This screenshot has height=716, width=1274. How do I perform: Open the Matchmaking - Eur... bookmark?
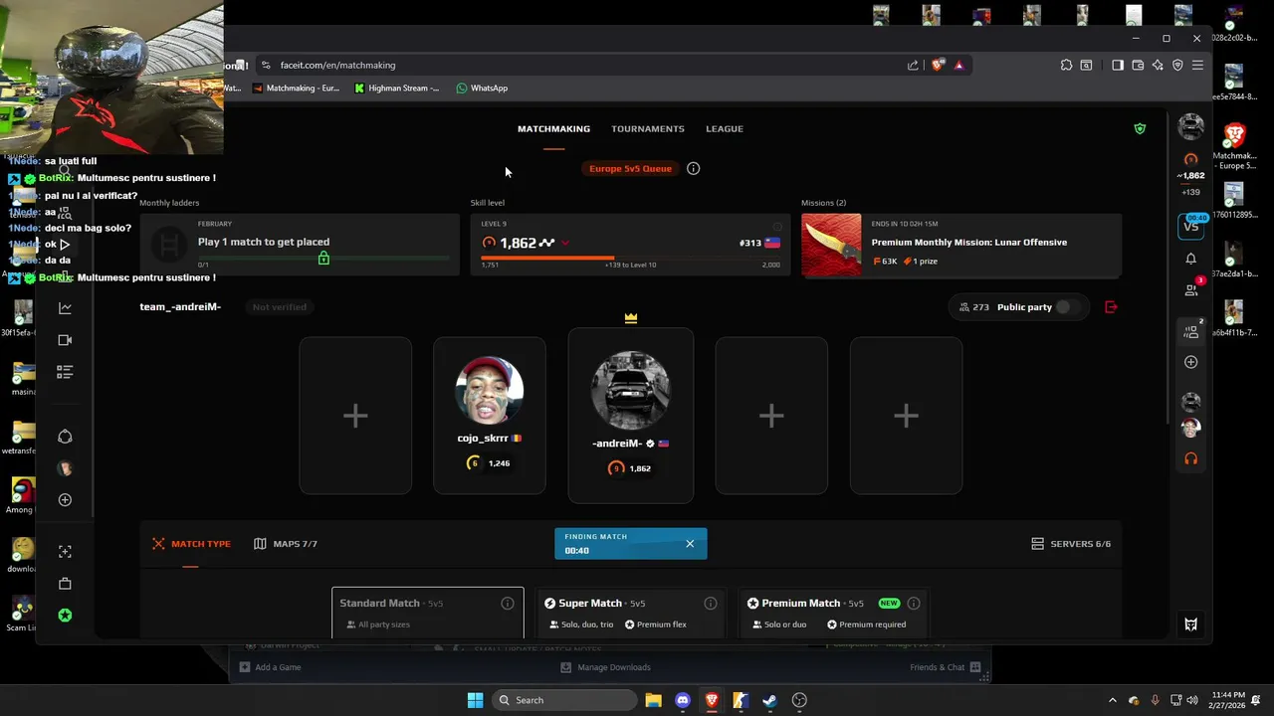pos(296,89)
